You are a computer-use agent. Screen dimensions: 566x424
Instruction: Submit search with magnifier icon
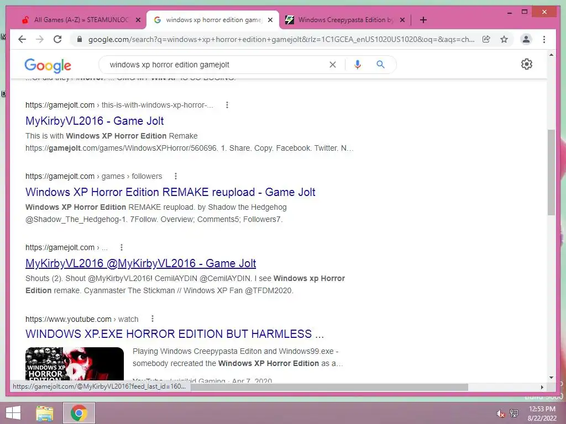(380, 65)
